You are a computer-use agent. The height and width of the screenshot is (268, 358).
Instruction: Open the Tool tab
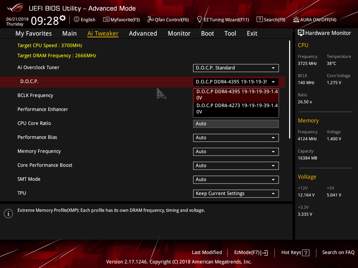pyautogui.click(x=230, y=33)
